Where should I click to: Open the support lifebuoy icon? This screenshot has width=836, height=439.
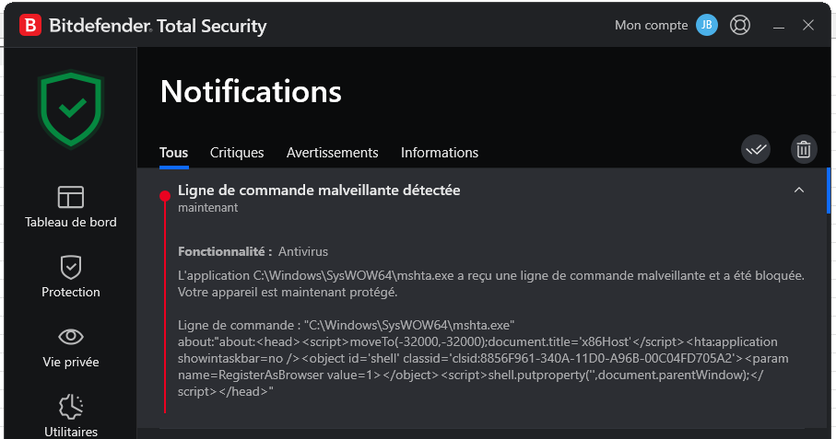point(739,25)
